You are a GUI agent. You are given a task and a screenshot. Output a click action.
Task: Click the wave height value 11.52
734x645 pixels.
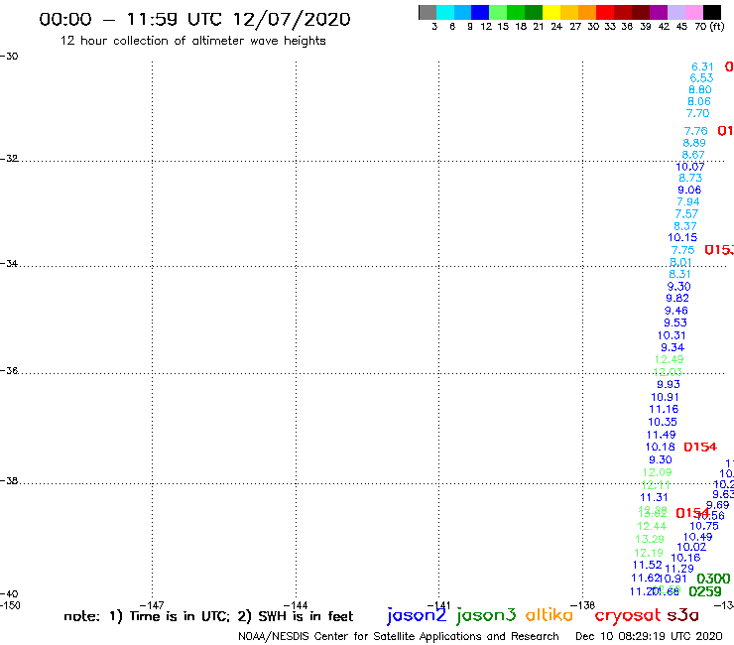click(x=648, y=565)
